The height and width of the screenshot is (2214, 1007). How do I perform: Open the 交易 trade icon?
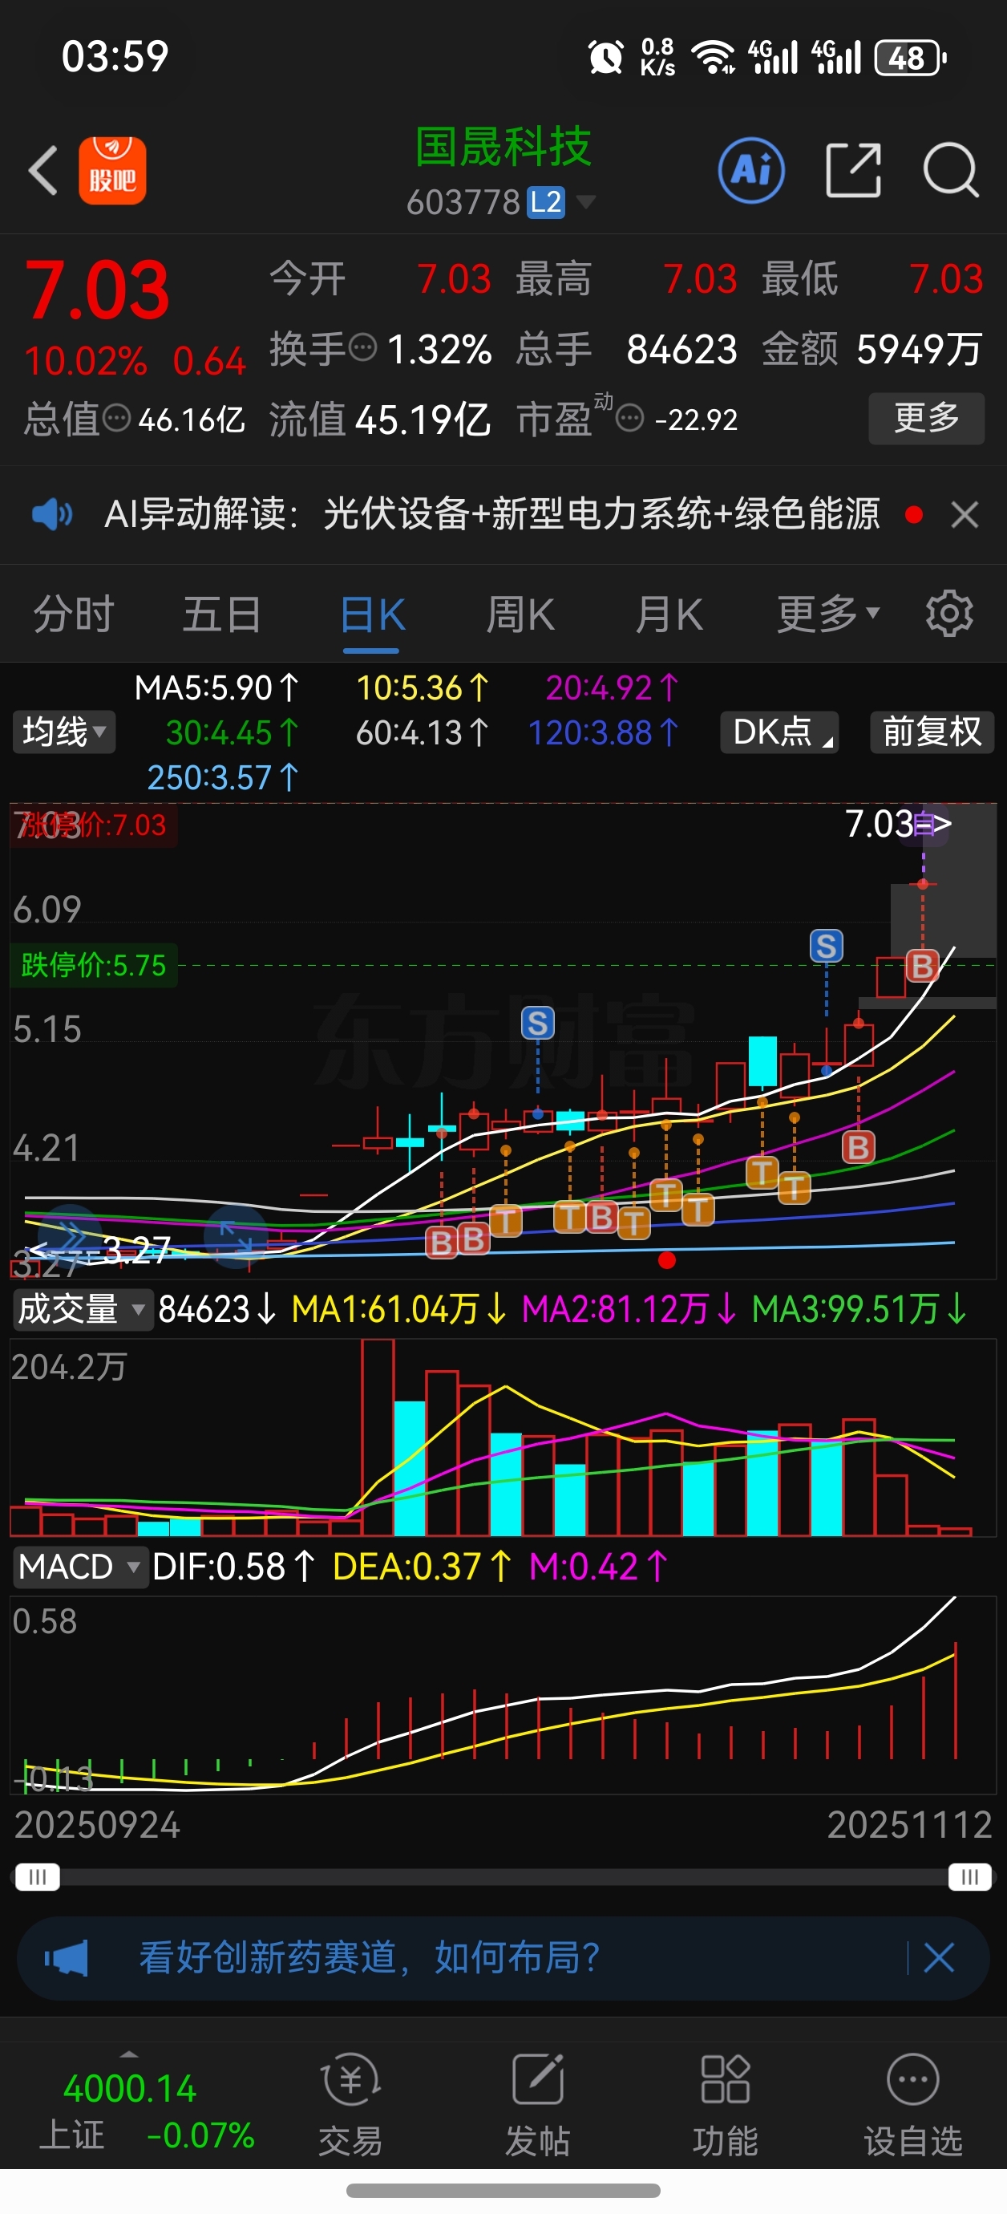point(350,2080)
